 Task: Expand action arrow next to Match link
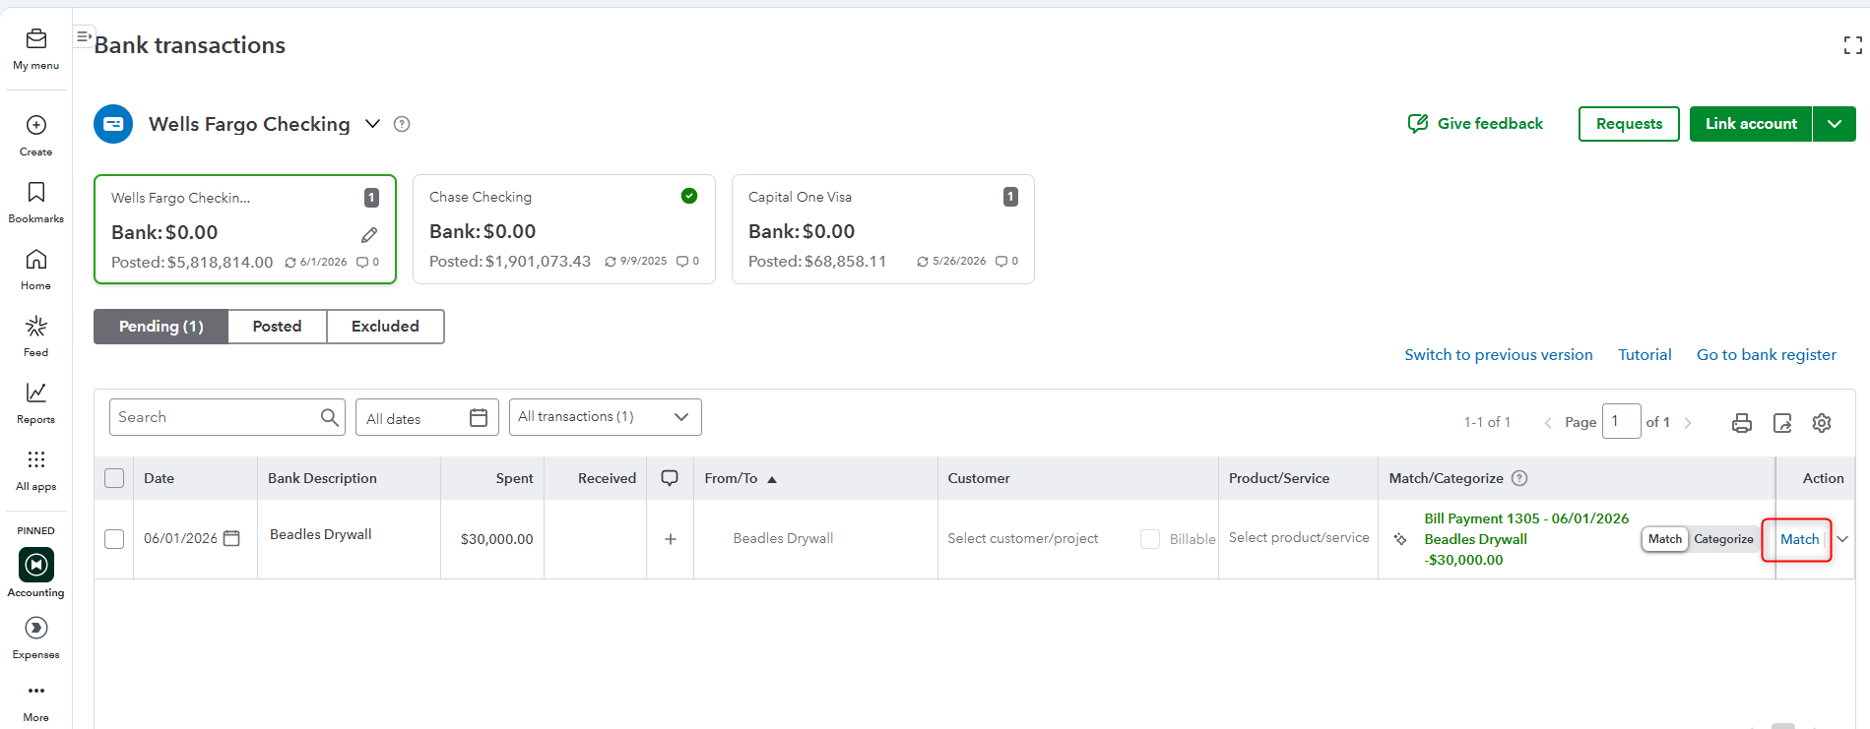[x=1842, y=539]
